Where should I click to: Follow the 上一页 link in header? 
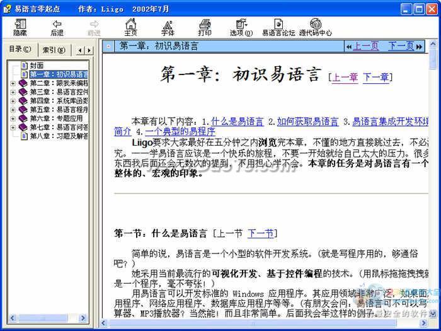(365, 46)
